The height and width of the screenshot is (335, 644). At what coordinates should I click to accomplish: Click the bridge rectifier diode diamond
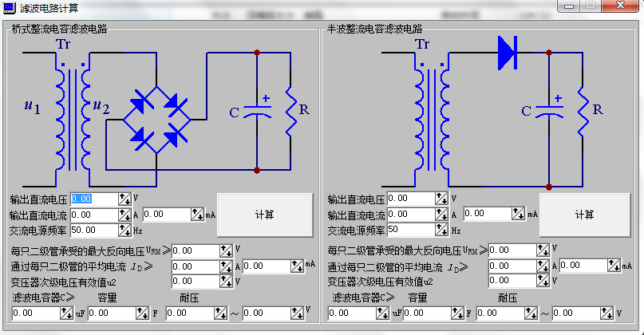coord(156,120)
